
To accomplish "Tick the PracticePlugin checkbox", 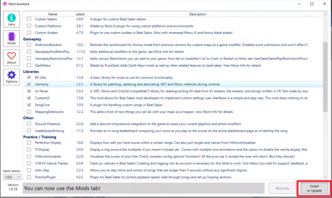I will coord(29,177).
